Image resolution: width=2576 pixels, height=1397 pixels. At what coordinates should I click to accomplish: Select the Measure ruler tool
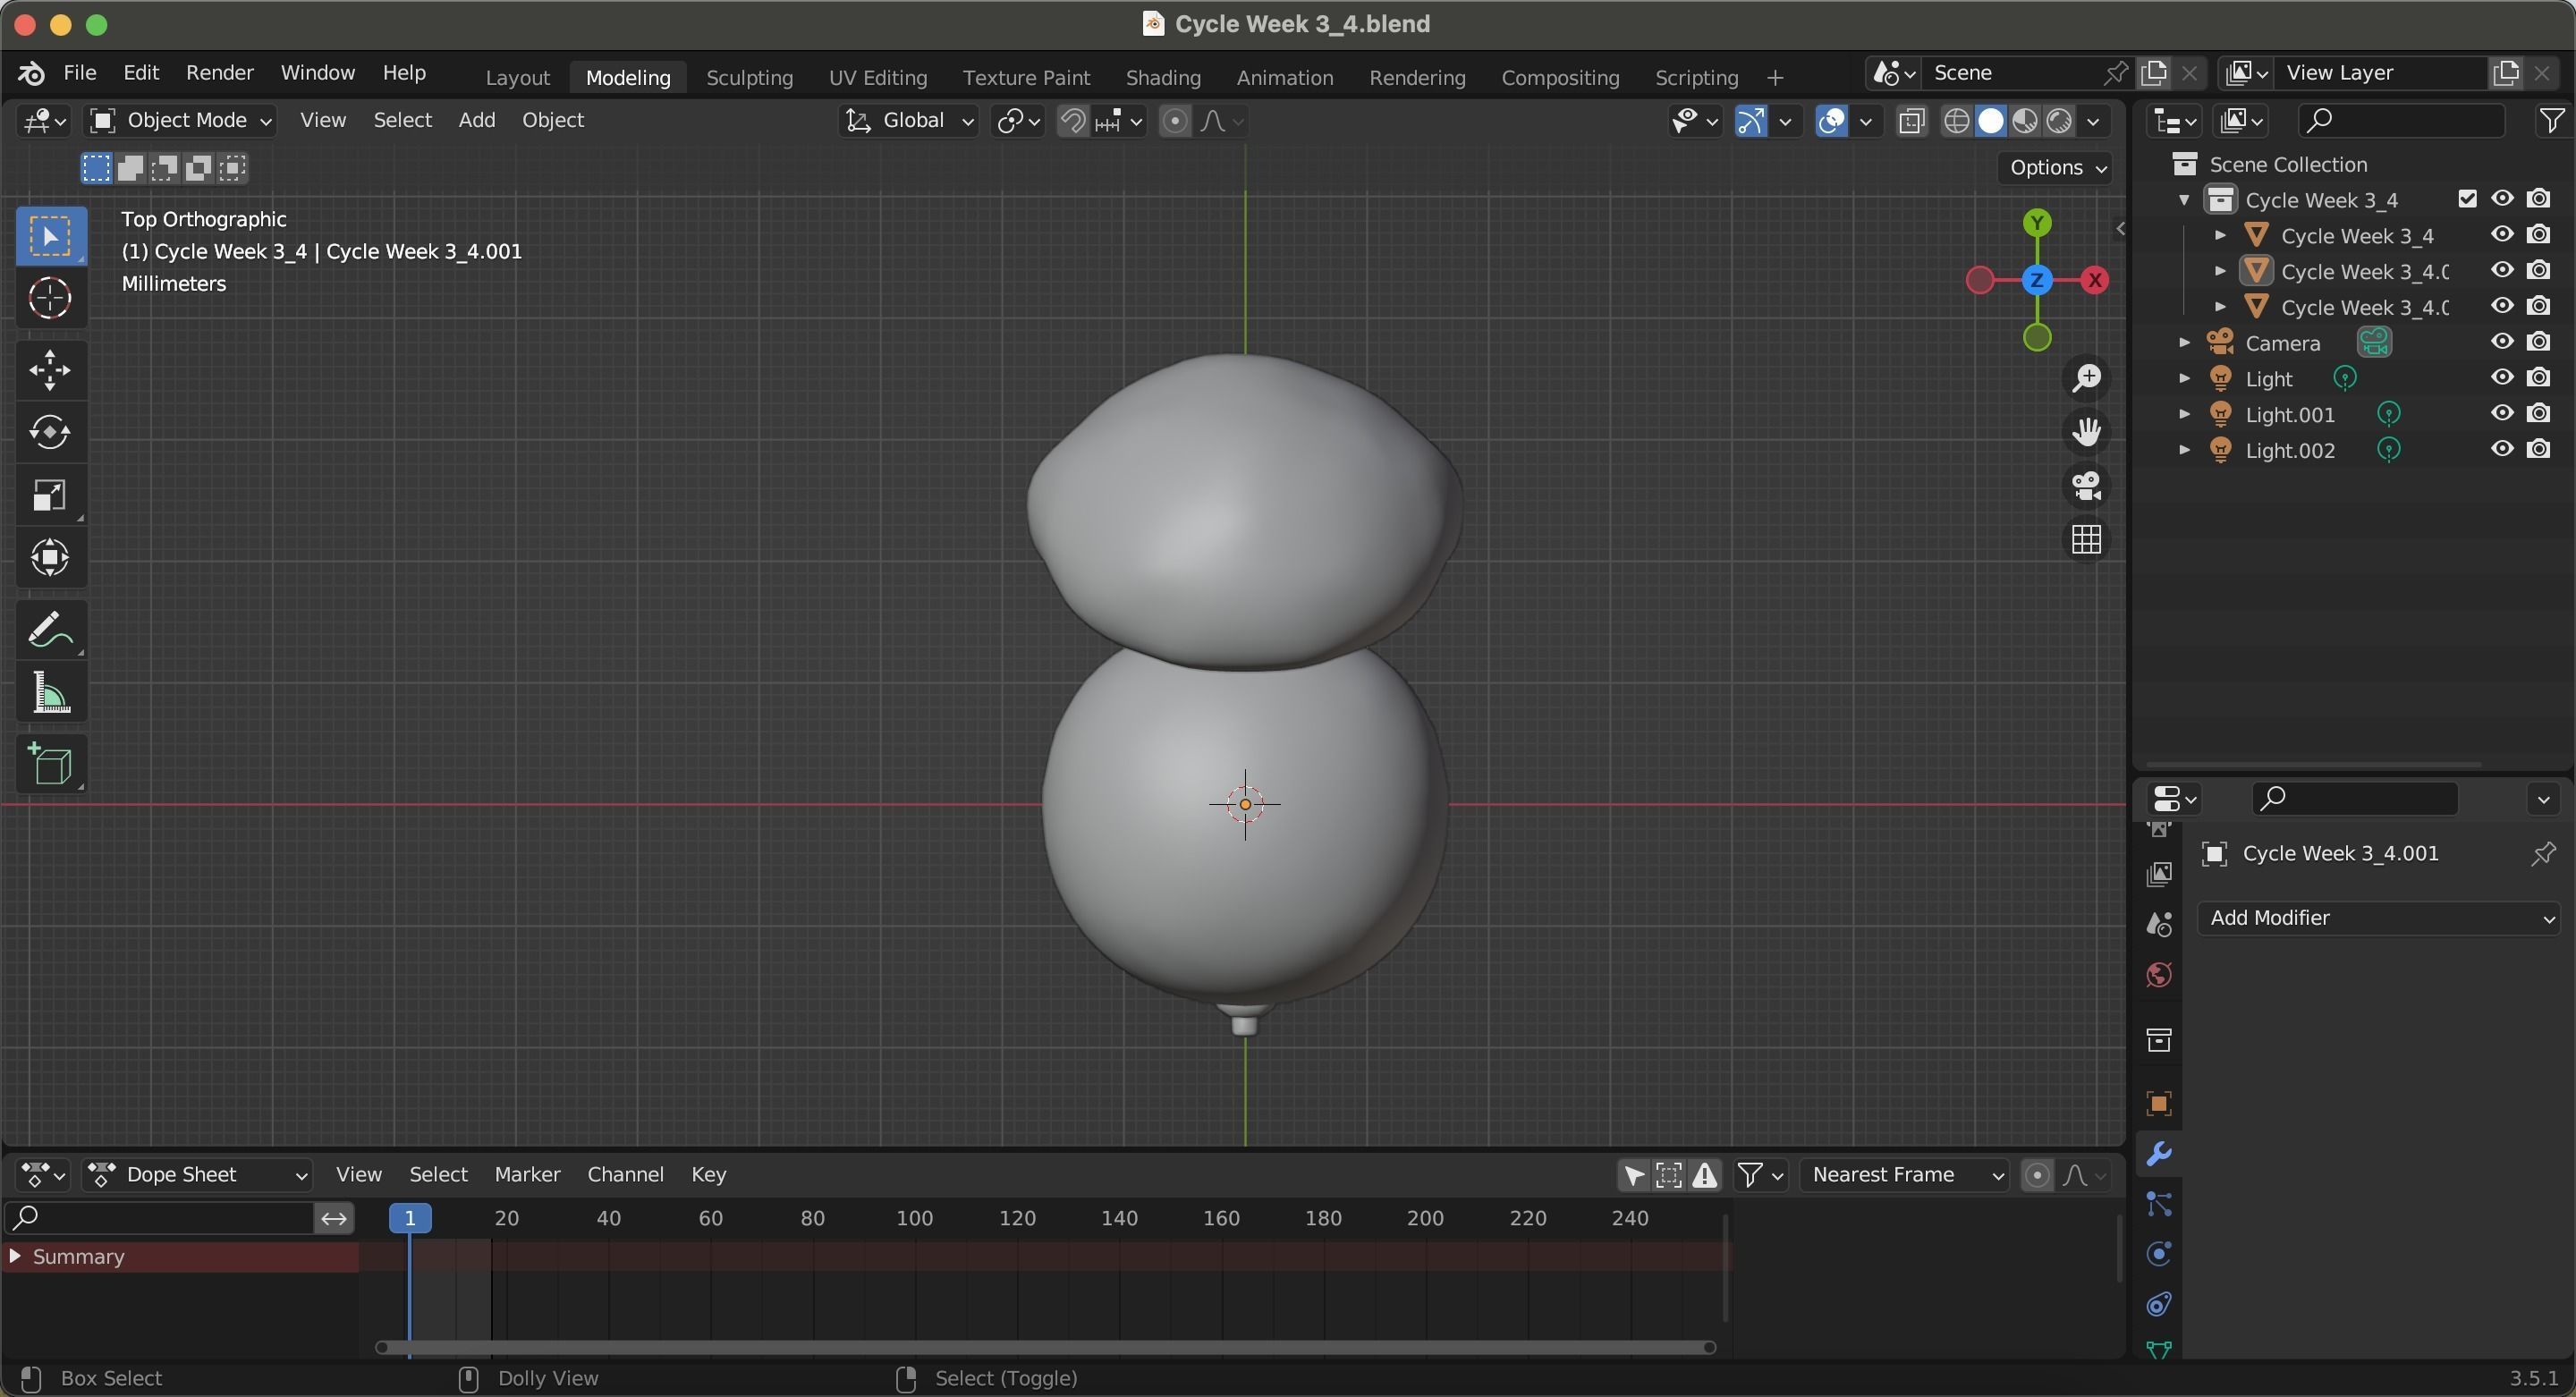point(49,694)
